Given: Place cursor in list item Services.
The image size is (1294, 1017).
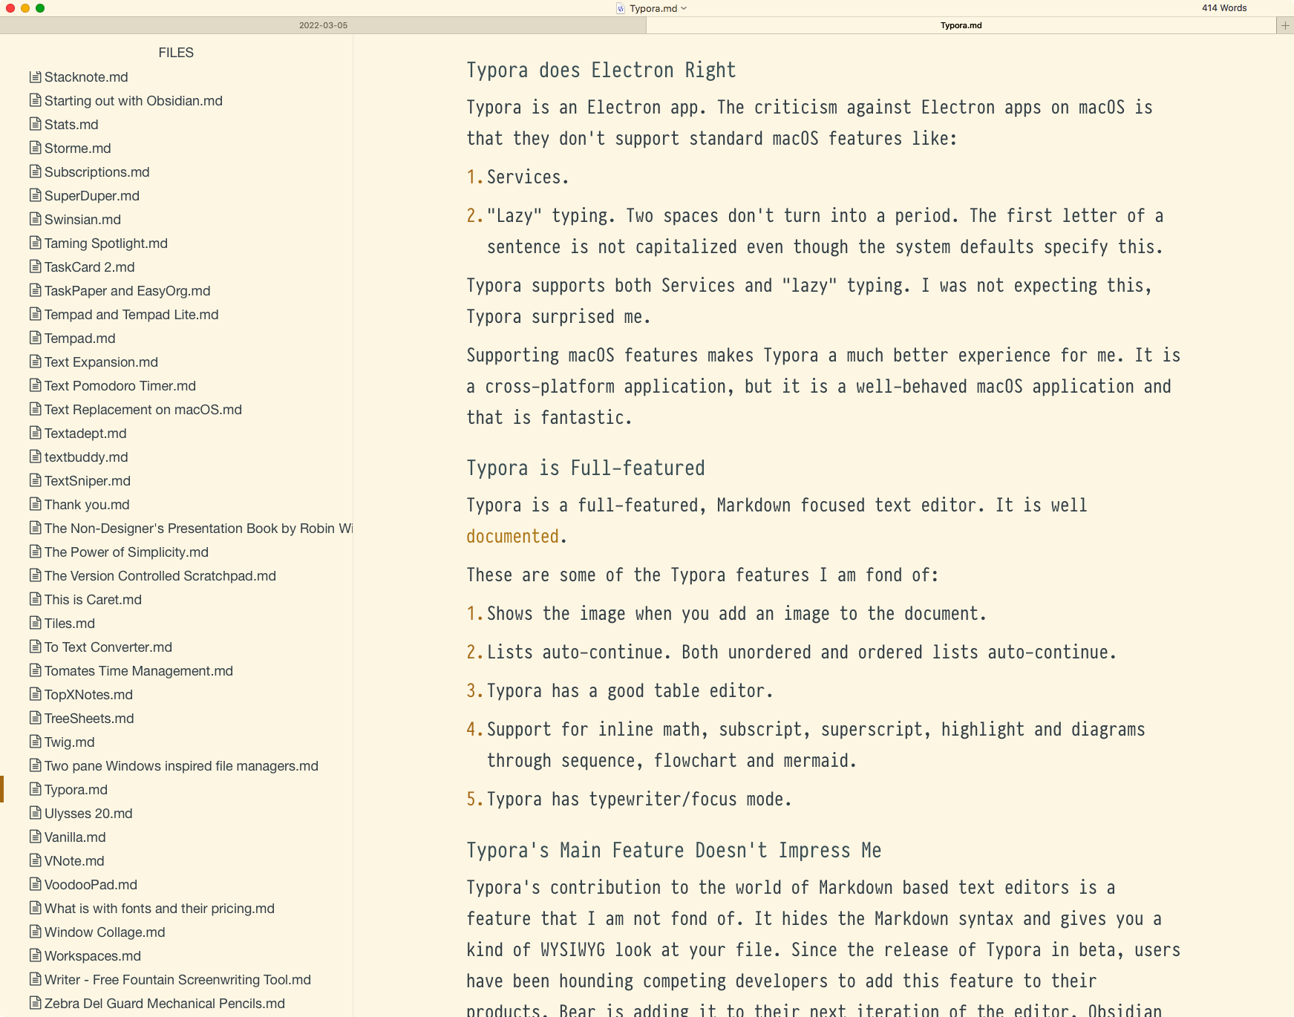Looking at the screenshot, I should pos(528,177).
